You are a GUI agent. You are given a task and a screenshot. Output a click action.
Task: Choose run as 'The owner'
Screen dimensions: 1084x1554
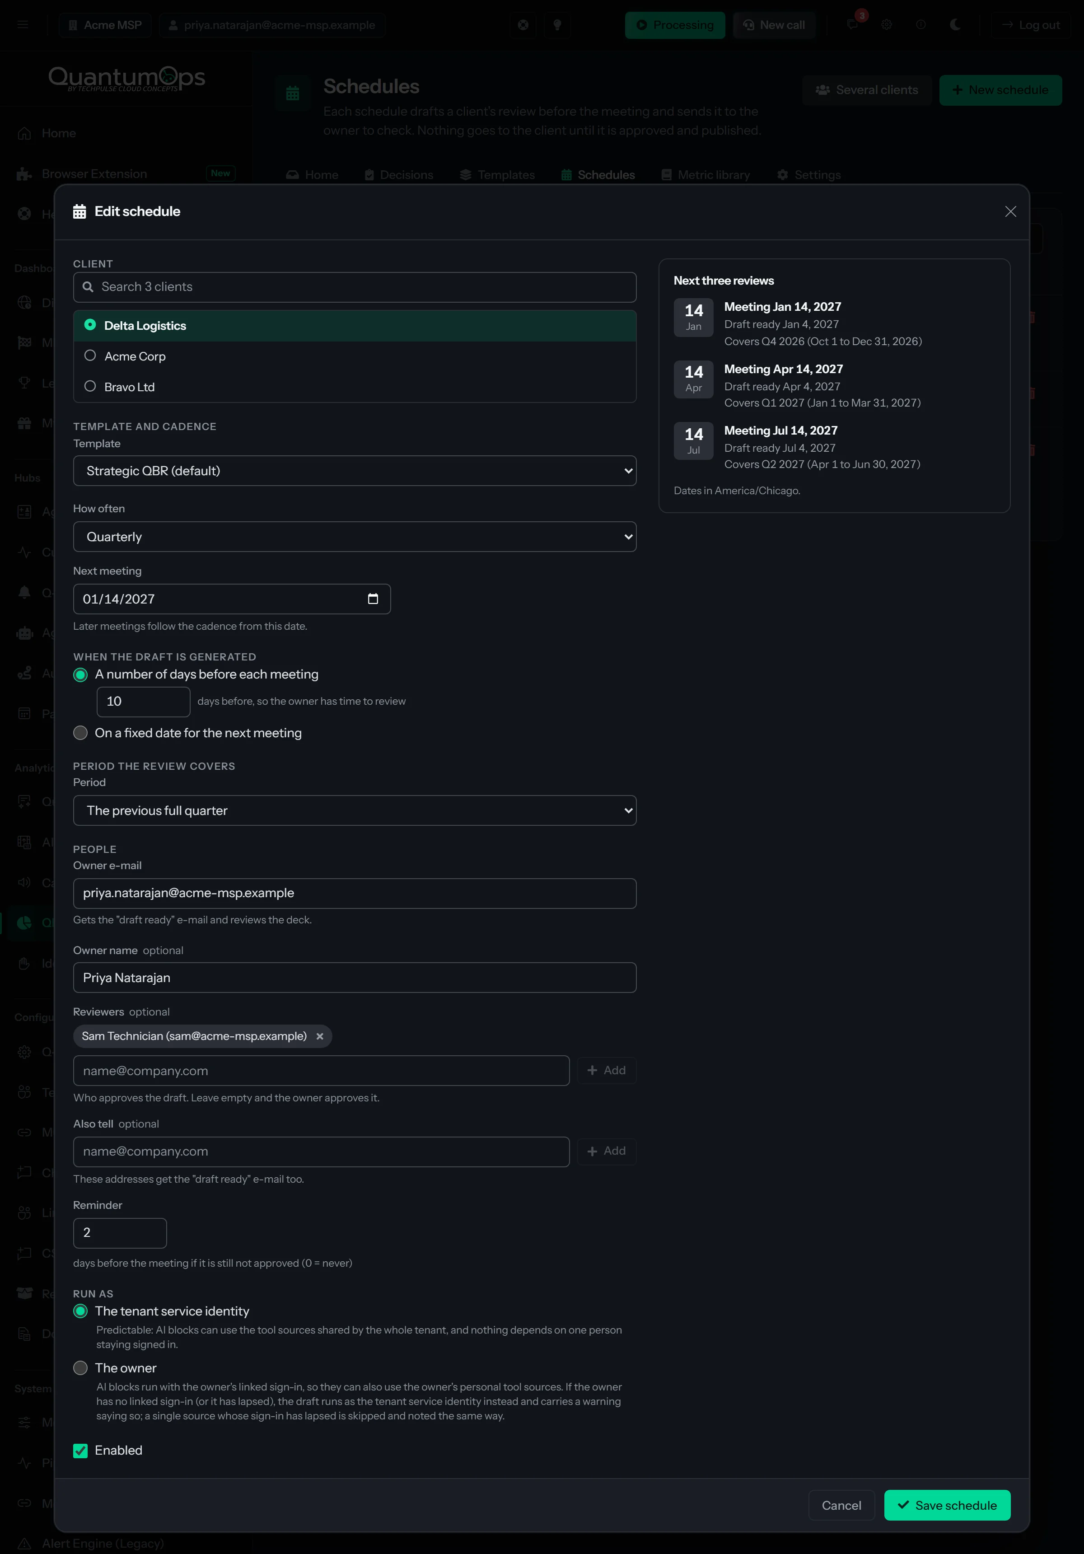[x=80, y=1368]
